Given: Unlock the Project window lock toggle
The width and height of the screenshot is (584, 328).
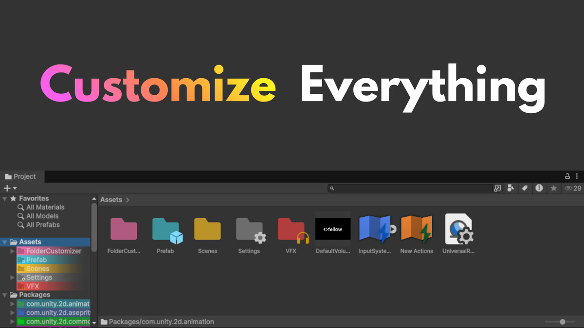Looking at the screenshot, I should (x=567, y=176).
